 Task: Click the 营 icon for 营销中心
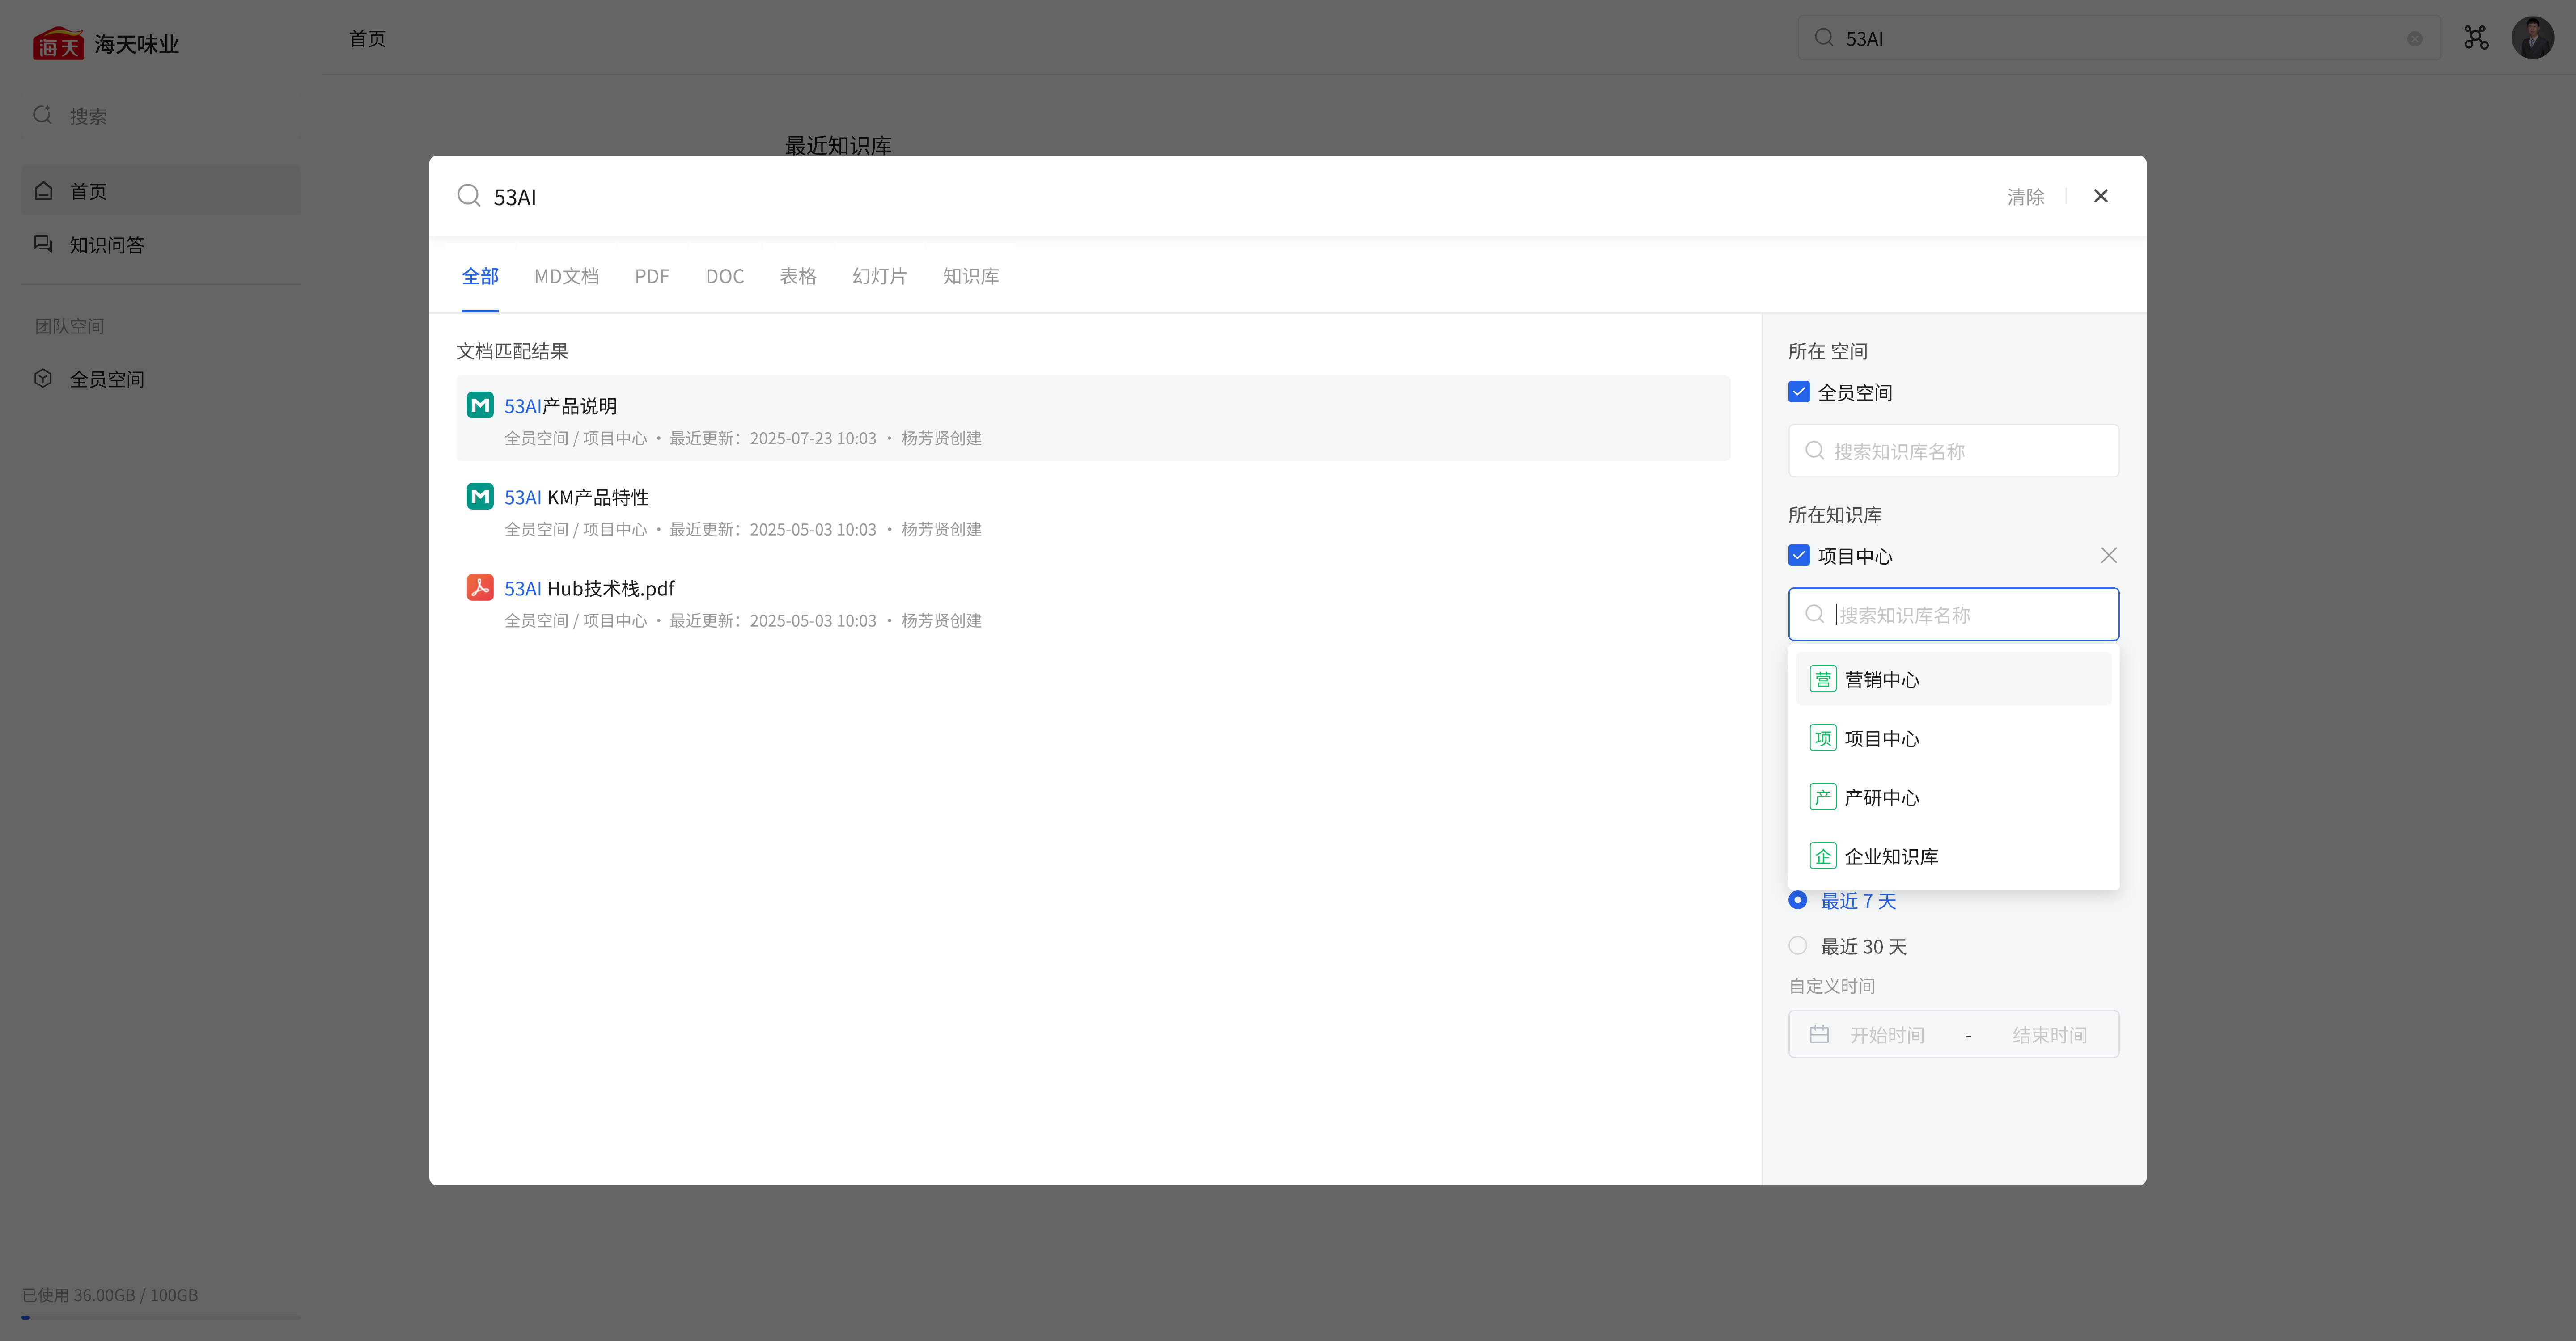coord(1822,679)
